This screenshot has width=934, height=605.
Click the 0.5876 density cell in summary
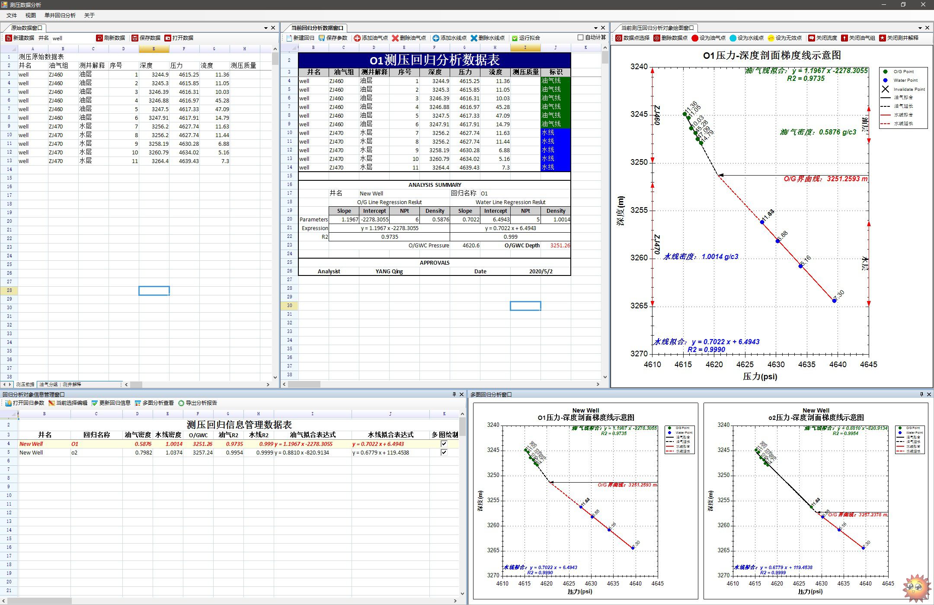(x=435, y=219)
